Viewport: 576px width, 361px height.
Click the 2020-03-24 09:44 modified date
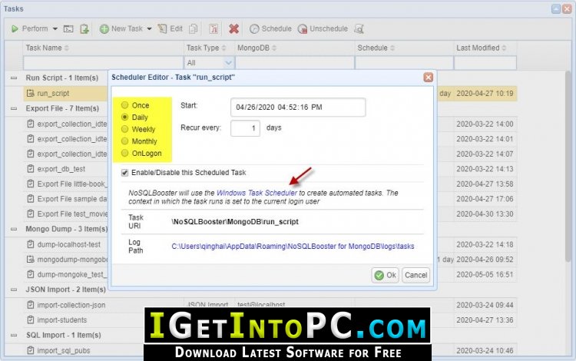485,305
